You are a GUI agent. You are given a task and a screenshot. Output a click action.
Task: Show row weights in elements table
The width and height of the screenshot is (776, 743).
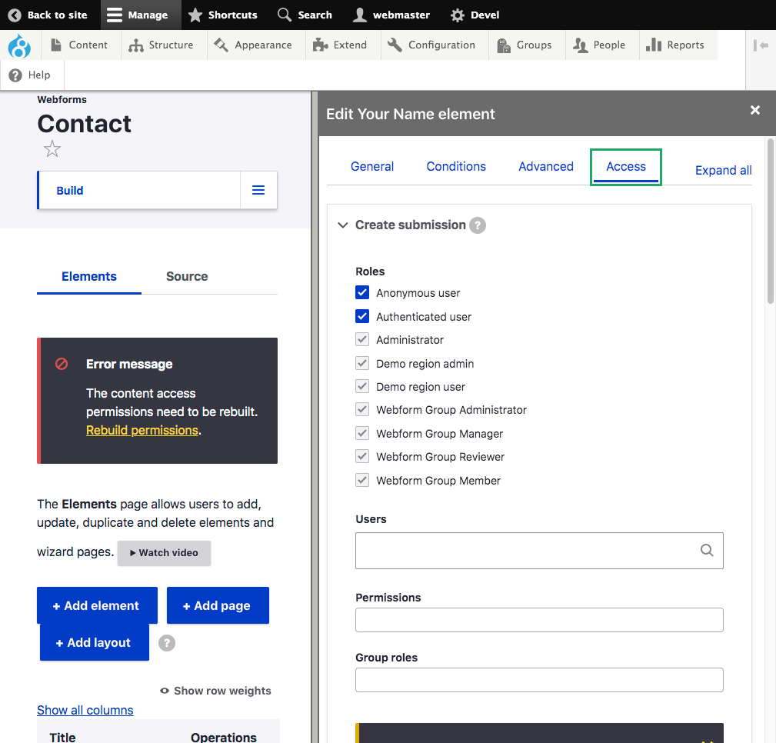click(215, 691)
